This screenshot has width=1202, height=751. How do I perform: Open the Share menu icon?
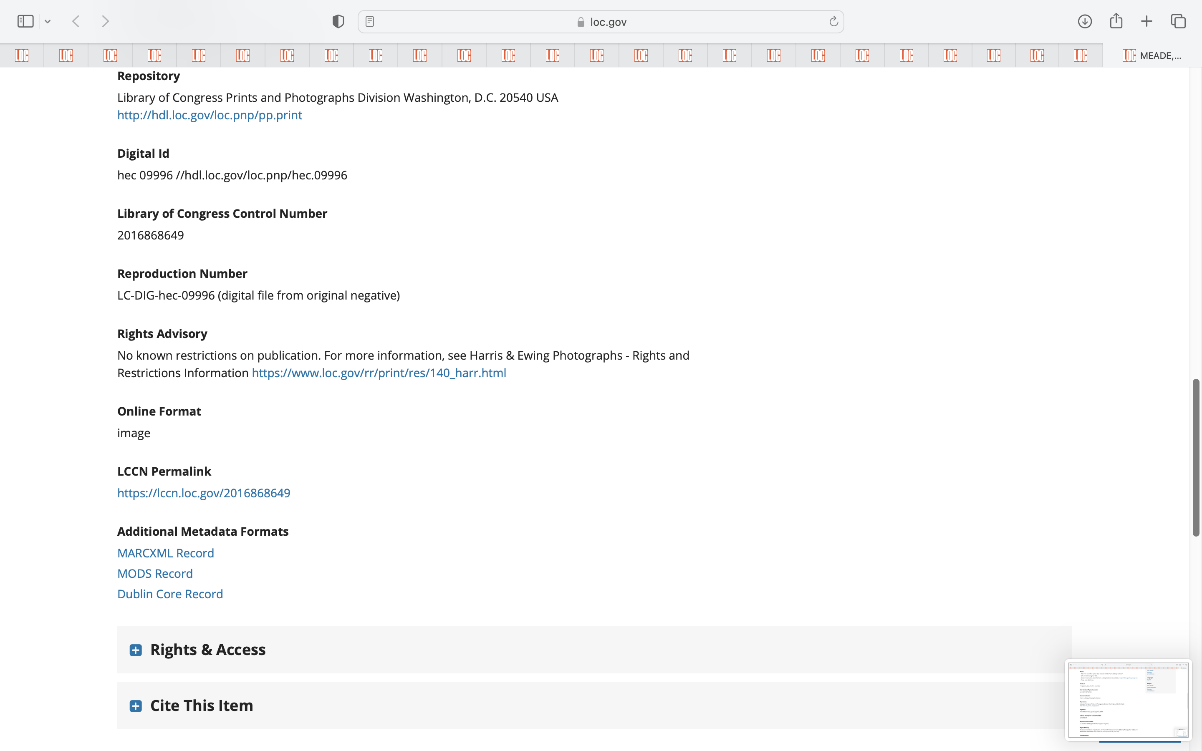click(1116, 21)
